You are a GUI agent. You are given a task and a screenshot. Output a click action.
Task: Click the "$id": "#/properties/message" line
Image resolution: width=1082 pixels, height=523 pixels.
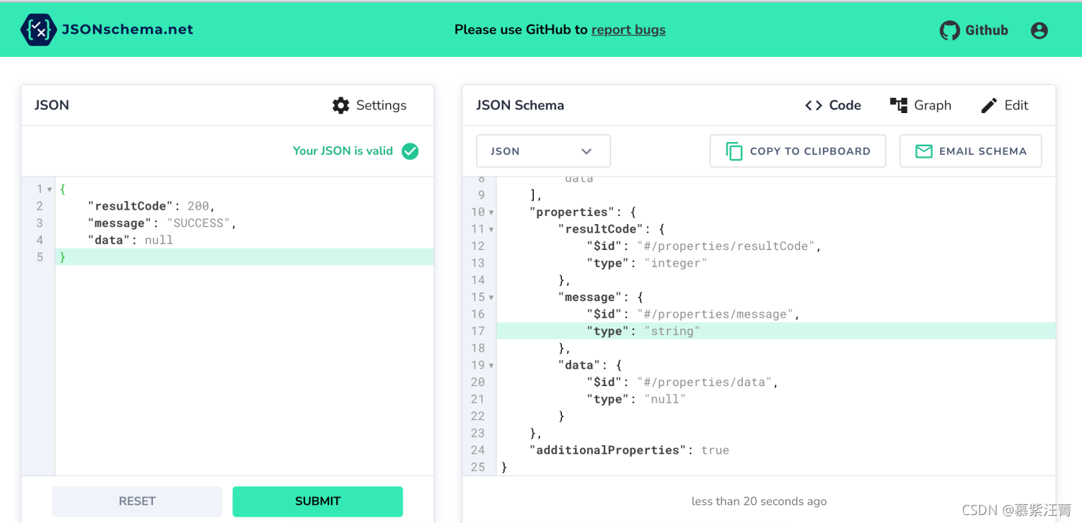[693, 314]
